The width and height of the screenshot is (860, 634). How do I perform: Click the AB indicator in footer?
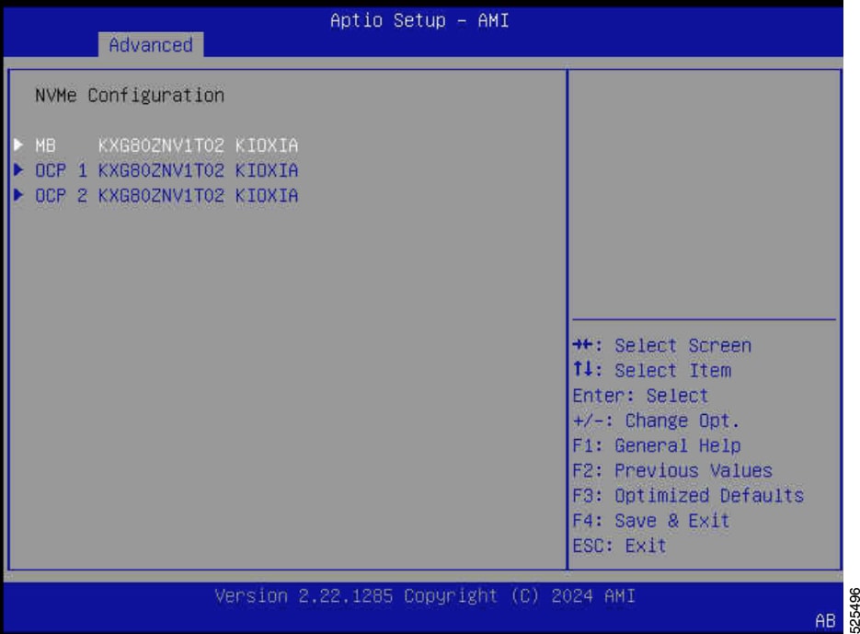pyautogui.click(x=825, y=620)
